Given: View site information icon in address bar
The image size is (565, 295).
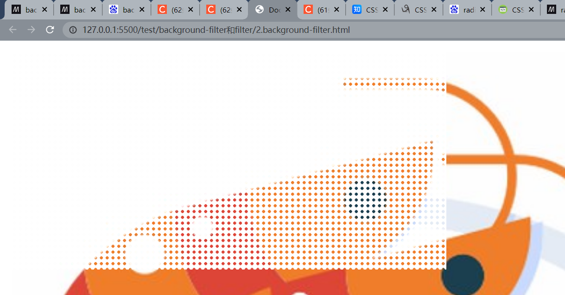Looking at the screenshot, I should [x=73, y=30].
